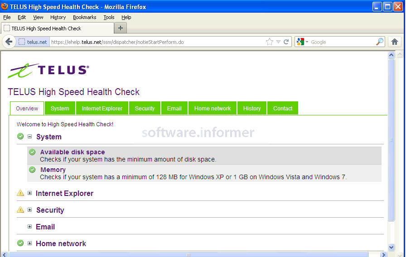Click the Security section heading
The image size is (406, 257).
coord(50,210)
